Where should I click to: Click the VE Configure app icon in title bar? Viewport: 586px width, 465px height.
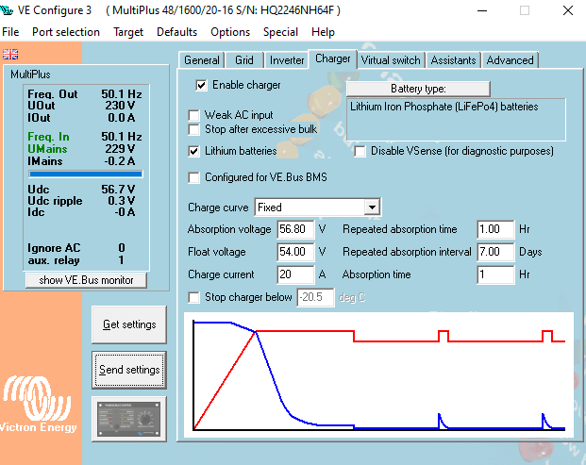click(x=8, y=10)
